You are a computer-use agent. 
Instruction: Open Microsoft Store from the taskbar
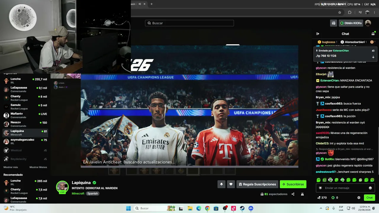[x=216, y=208]
